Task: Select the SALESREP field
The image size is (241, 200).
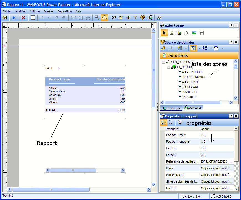Action: (188, 97)
